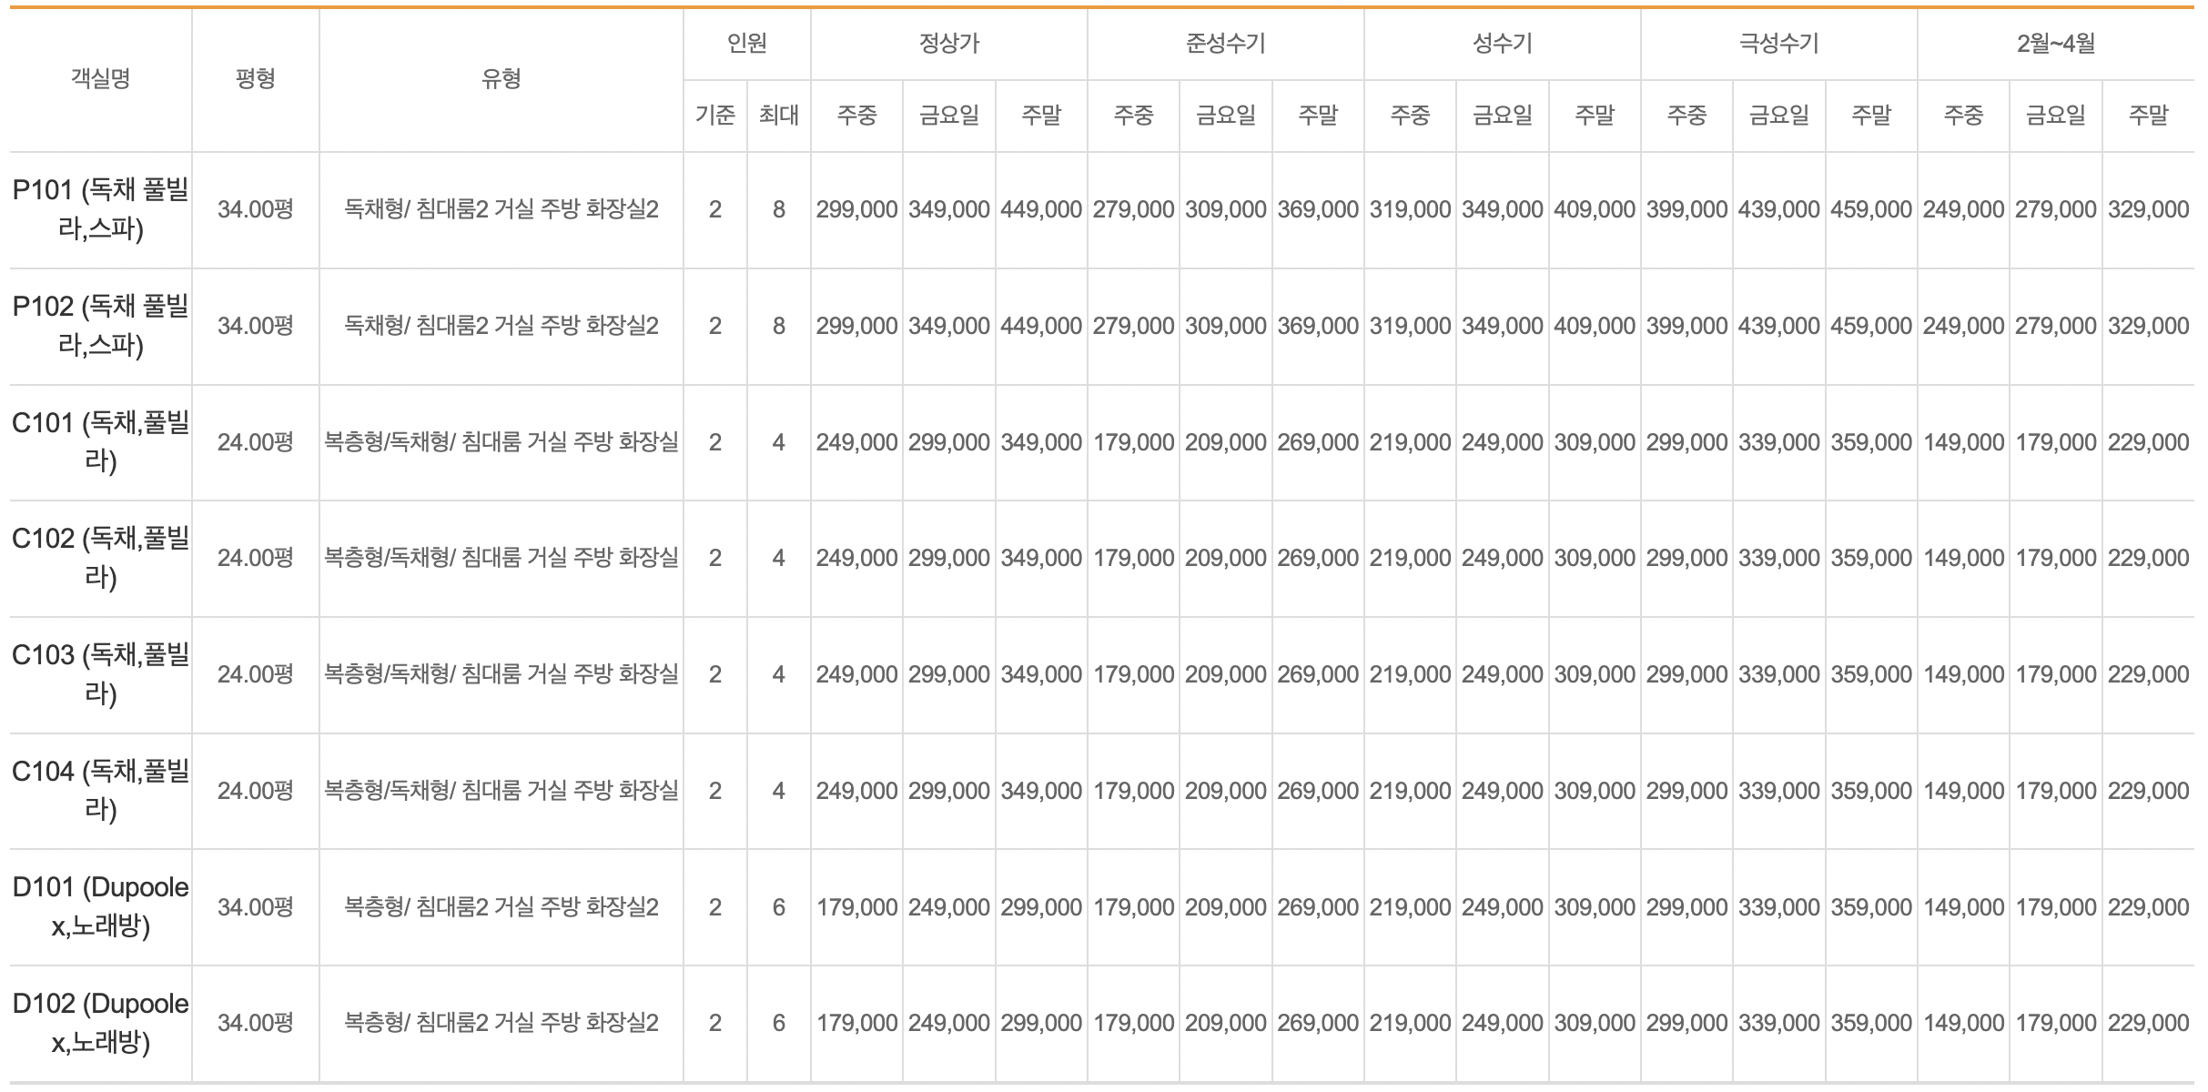
Task: Select room name C102 (독채,풀빌라)
Action: click(100, 558)
